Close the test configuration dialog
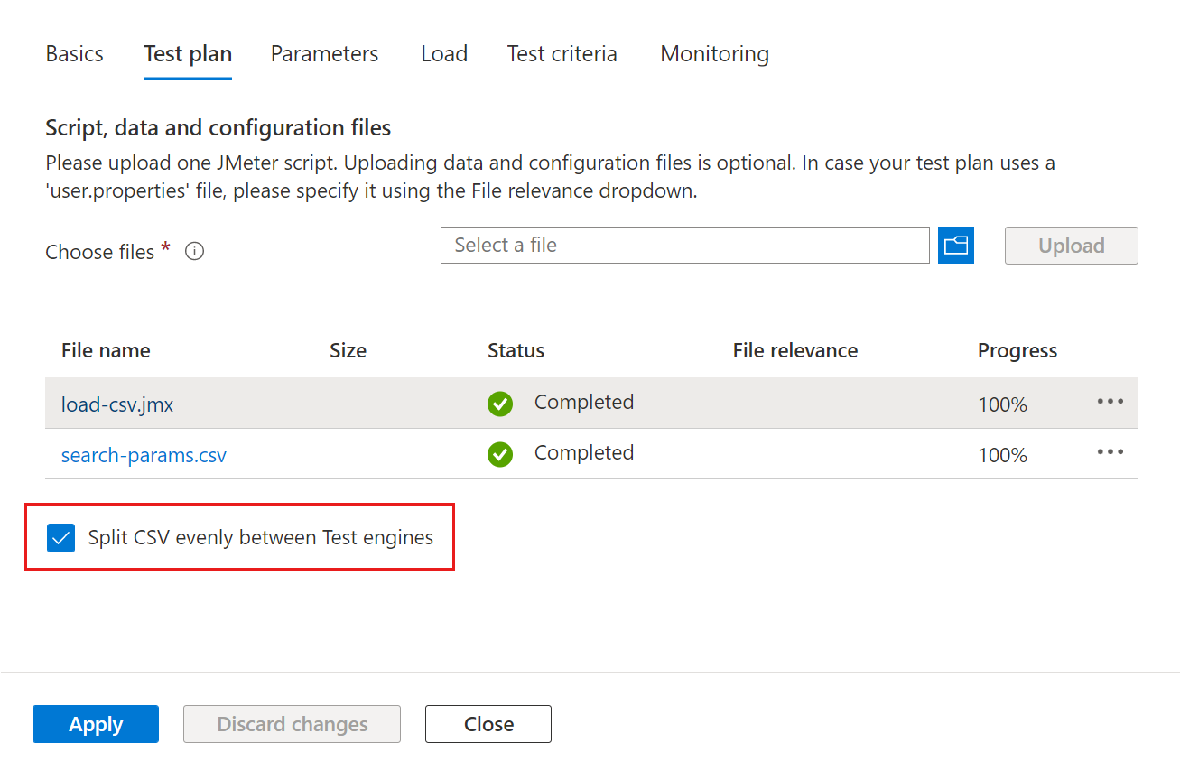 tap(488, 723)
